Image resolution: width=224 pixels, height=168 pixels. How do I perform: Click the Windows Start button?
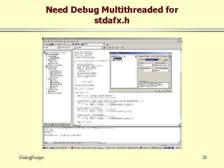coord(45,148)
